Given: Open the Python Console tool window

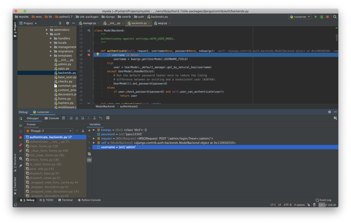Looking at the screenshot, I should (x=89, y=200).
